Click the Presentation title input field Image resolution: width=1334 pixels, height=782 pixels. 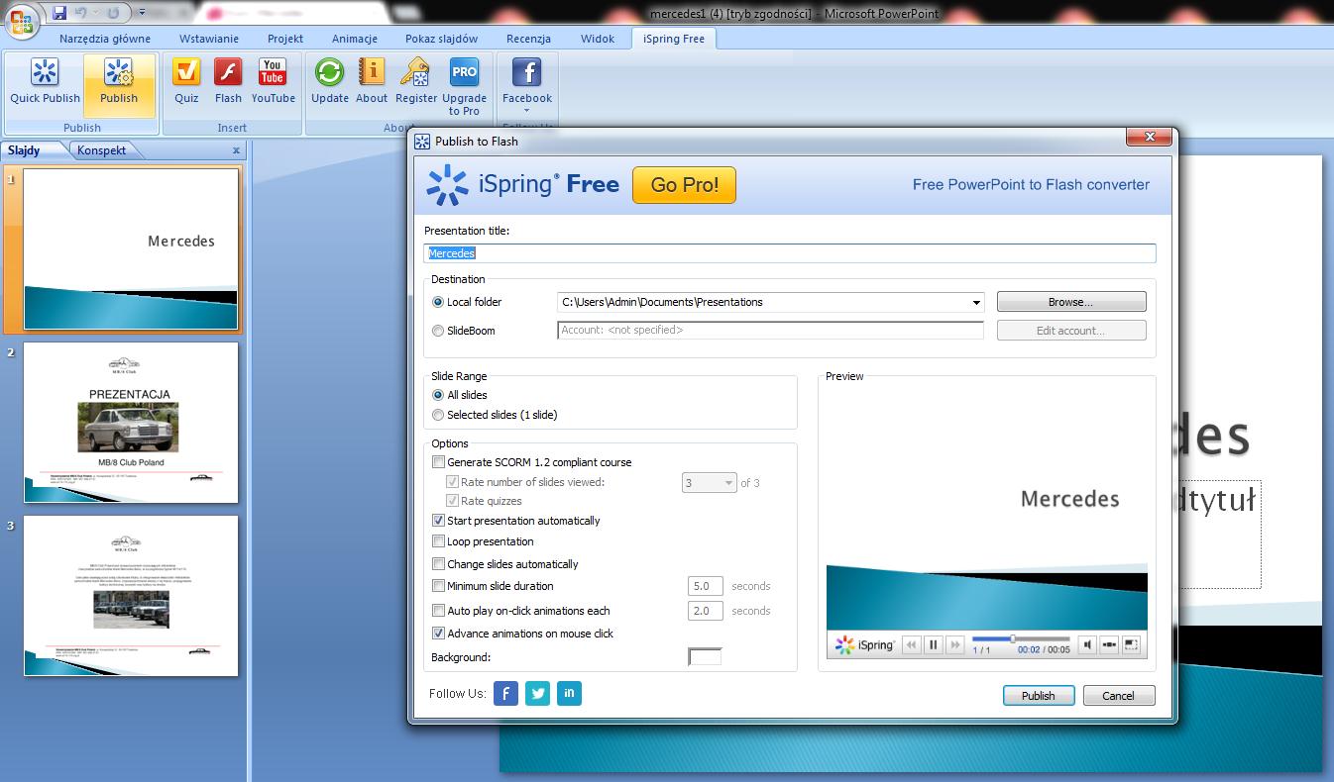point(790,253)
